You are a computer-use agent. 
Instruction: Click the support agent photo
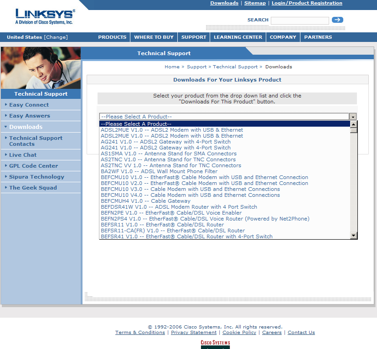click(x=41, y=67)
